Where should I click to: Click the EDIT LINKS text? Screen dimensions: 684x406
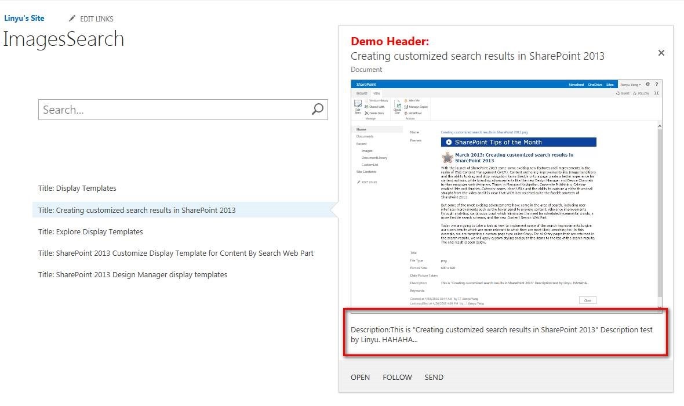[96, 19]
